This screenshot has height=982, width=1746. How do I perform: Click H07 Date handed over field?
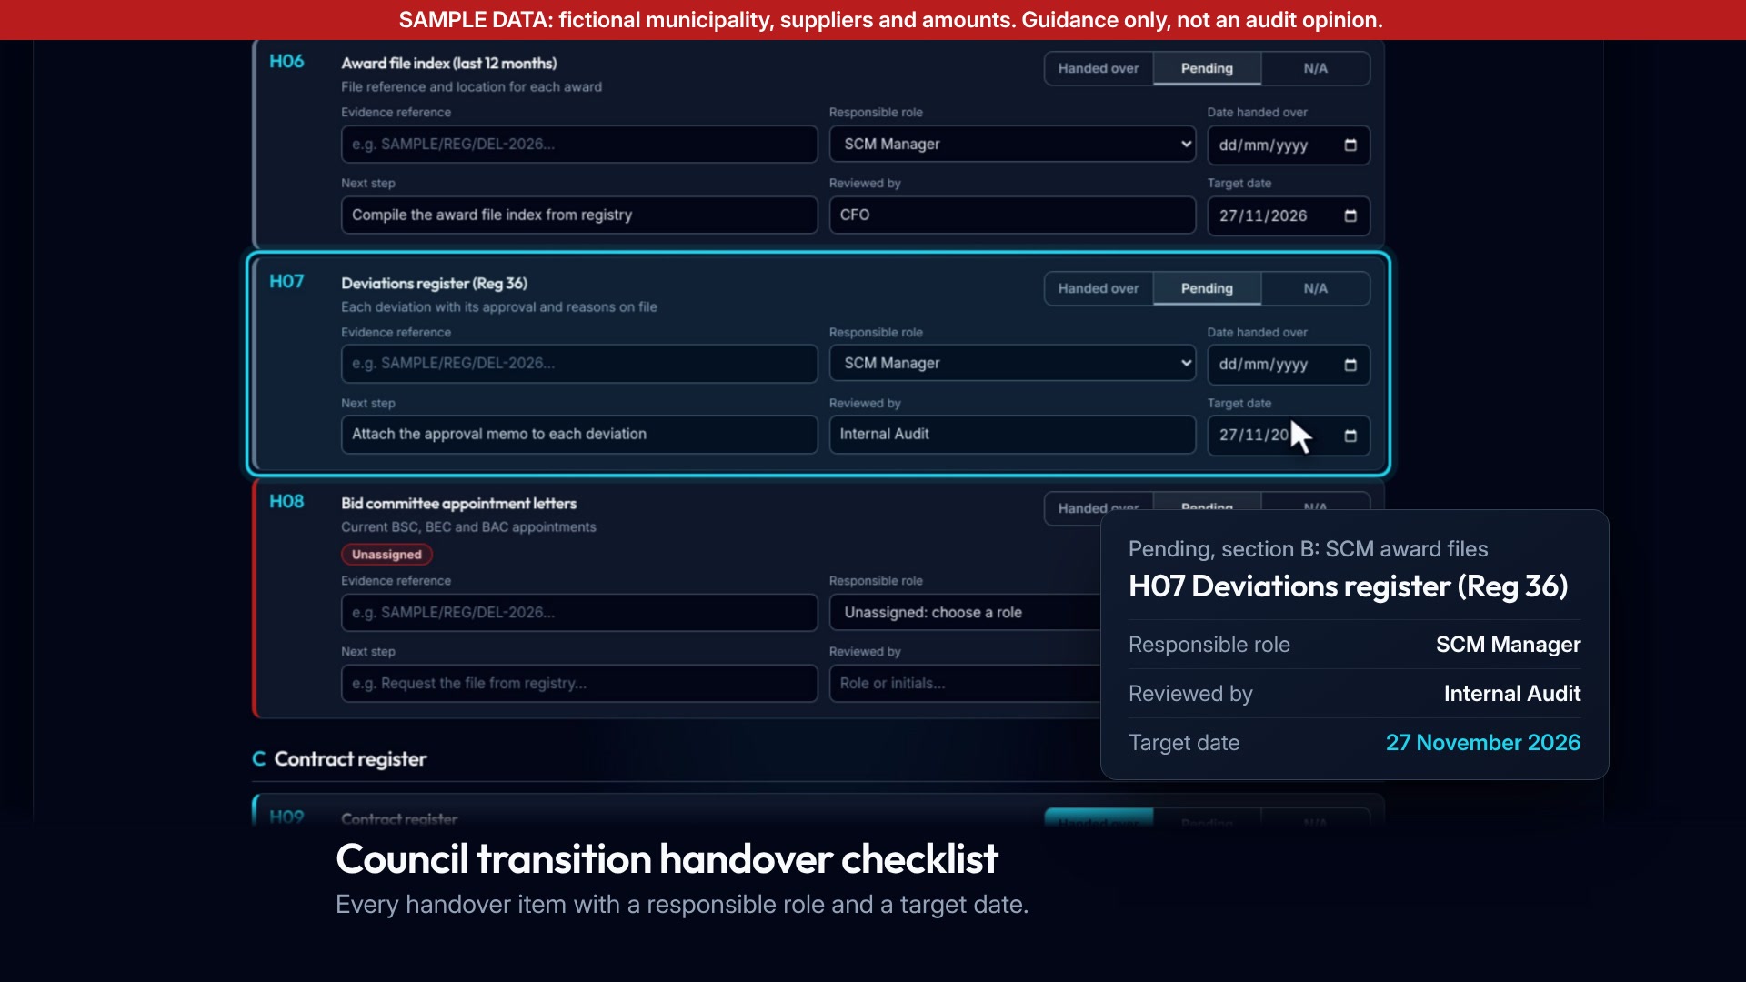pos(1289,366)
